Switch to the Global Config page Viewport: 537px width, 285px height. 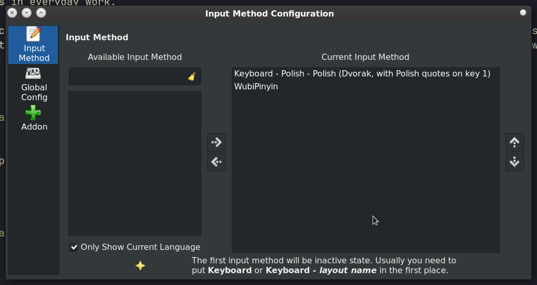(34, 85)
